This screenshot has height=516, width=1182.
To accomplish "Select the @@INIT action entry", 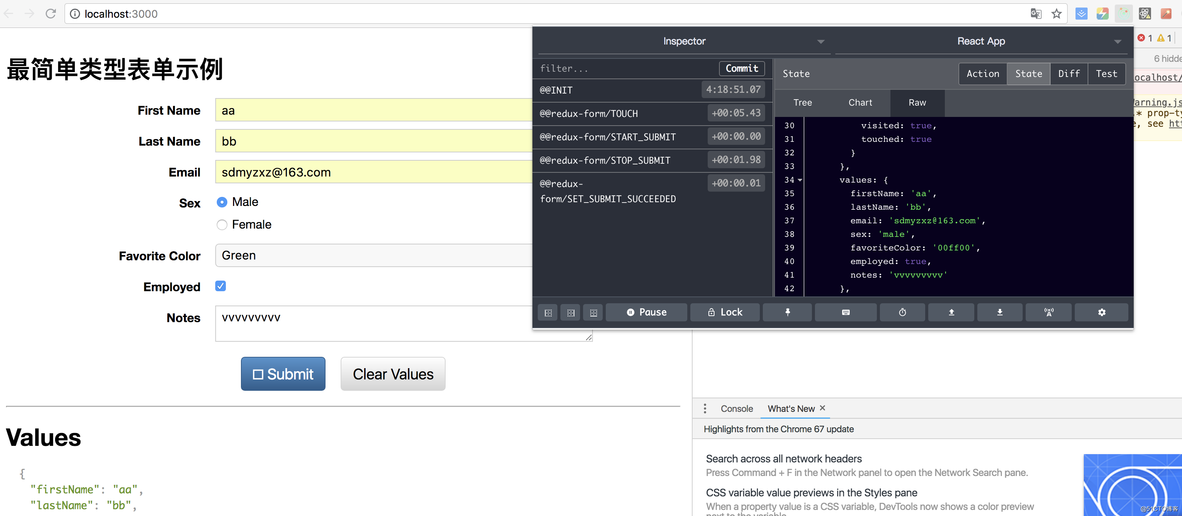I will click(x=653, y=90).
